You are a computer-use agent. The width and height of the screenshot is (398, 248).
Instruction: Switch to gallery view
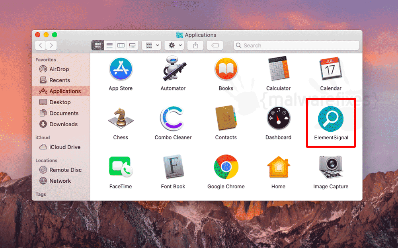[x=133, y=45]
